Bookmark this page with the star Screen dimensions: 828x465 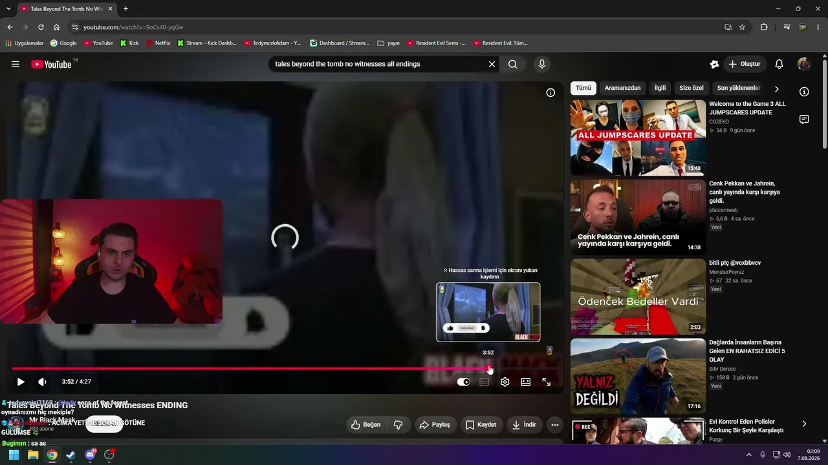(x=742, y=27)
